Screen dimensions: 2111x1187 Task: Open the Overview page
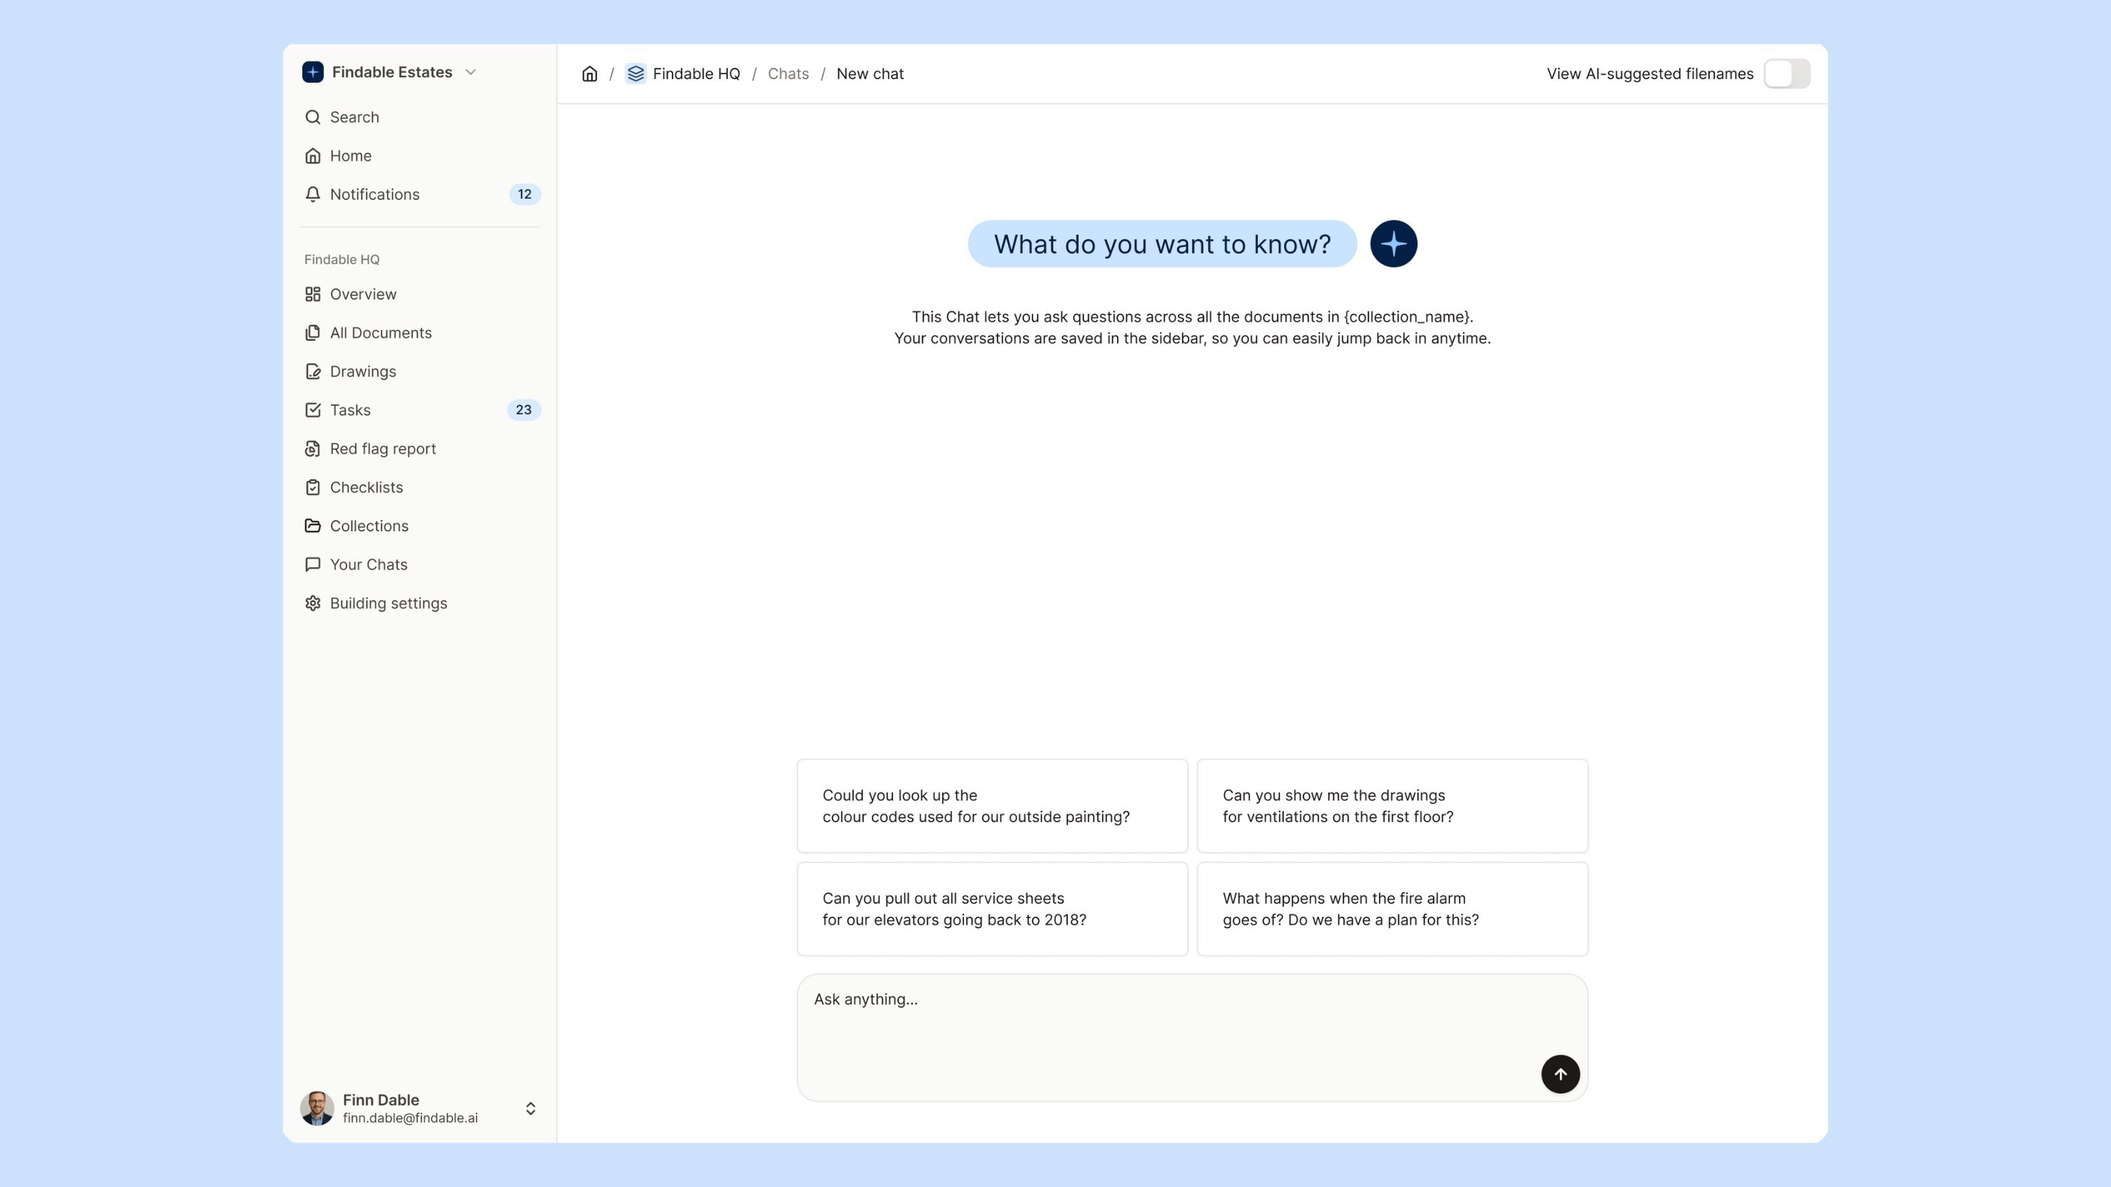pyautogui.click(x=363, y=294)
